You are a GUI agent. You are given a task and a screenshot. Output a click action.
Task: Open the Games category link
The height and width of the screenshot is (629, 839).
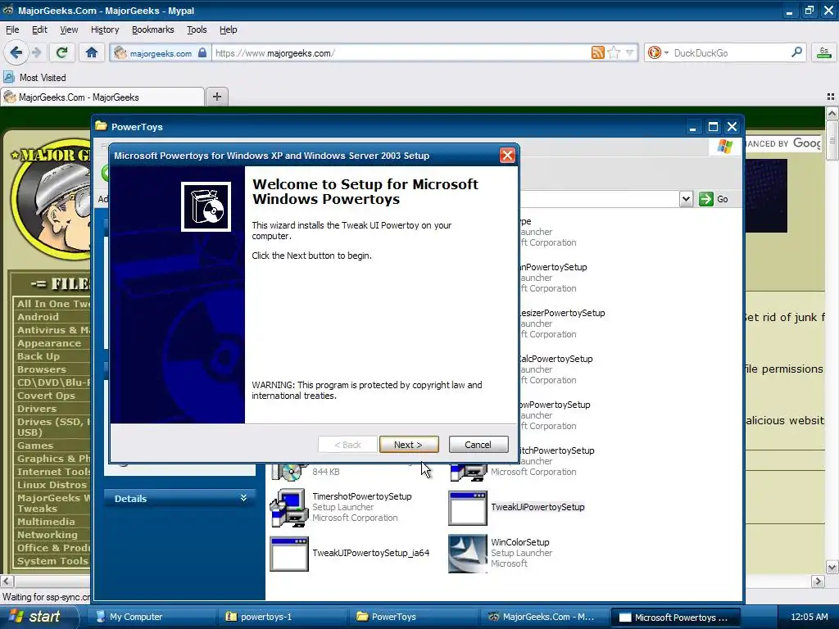point(34,446)
